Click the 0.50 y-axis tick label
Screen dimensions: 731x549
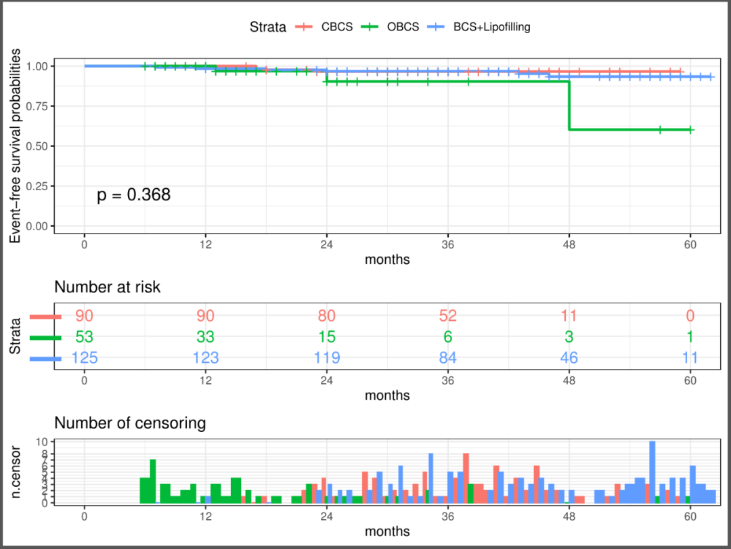(x=37, y=146)
